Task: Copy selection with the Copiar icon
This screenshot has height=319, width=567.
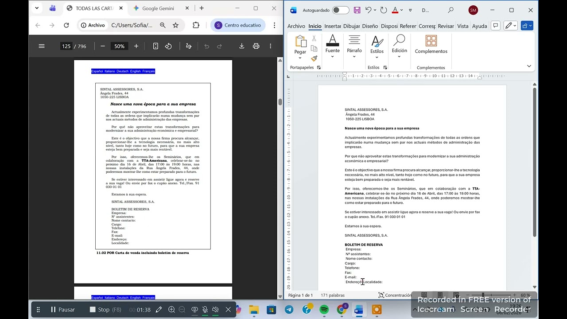Action: pos(314,49)
